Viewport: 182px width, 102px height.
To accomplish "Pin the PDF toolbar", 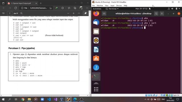I will point(86,13).
